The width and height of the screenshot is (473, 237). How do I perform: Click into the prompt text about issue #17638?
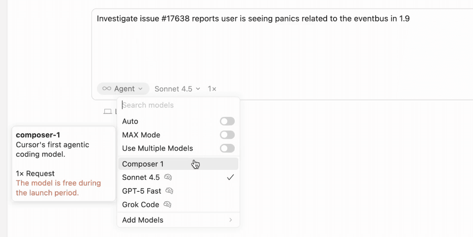tap(253, 19)
